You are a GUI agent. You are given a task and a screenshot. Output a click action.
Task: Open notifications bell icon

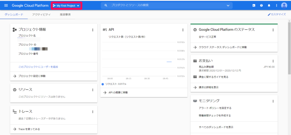[269, 5]
